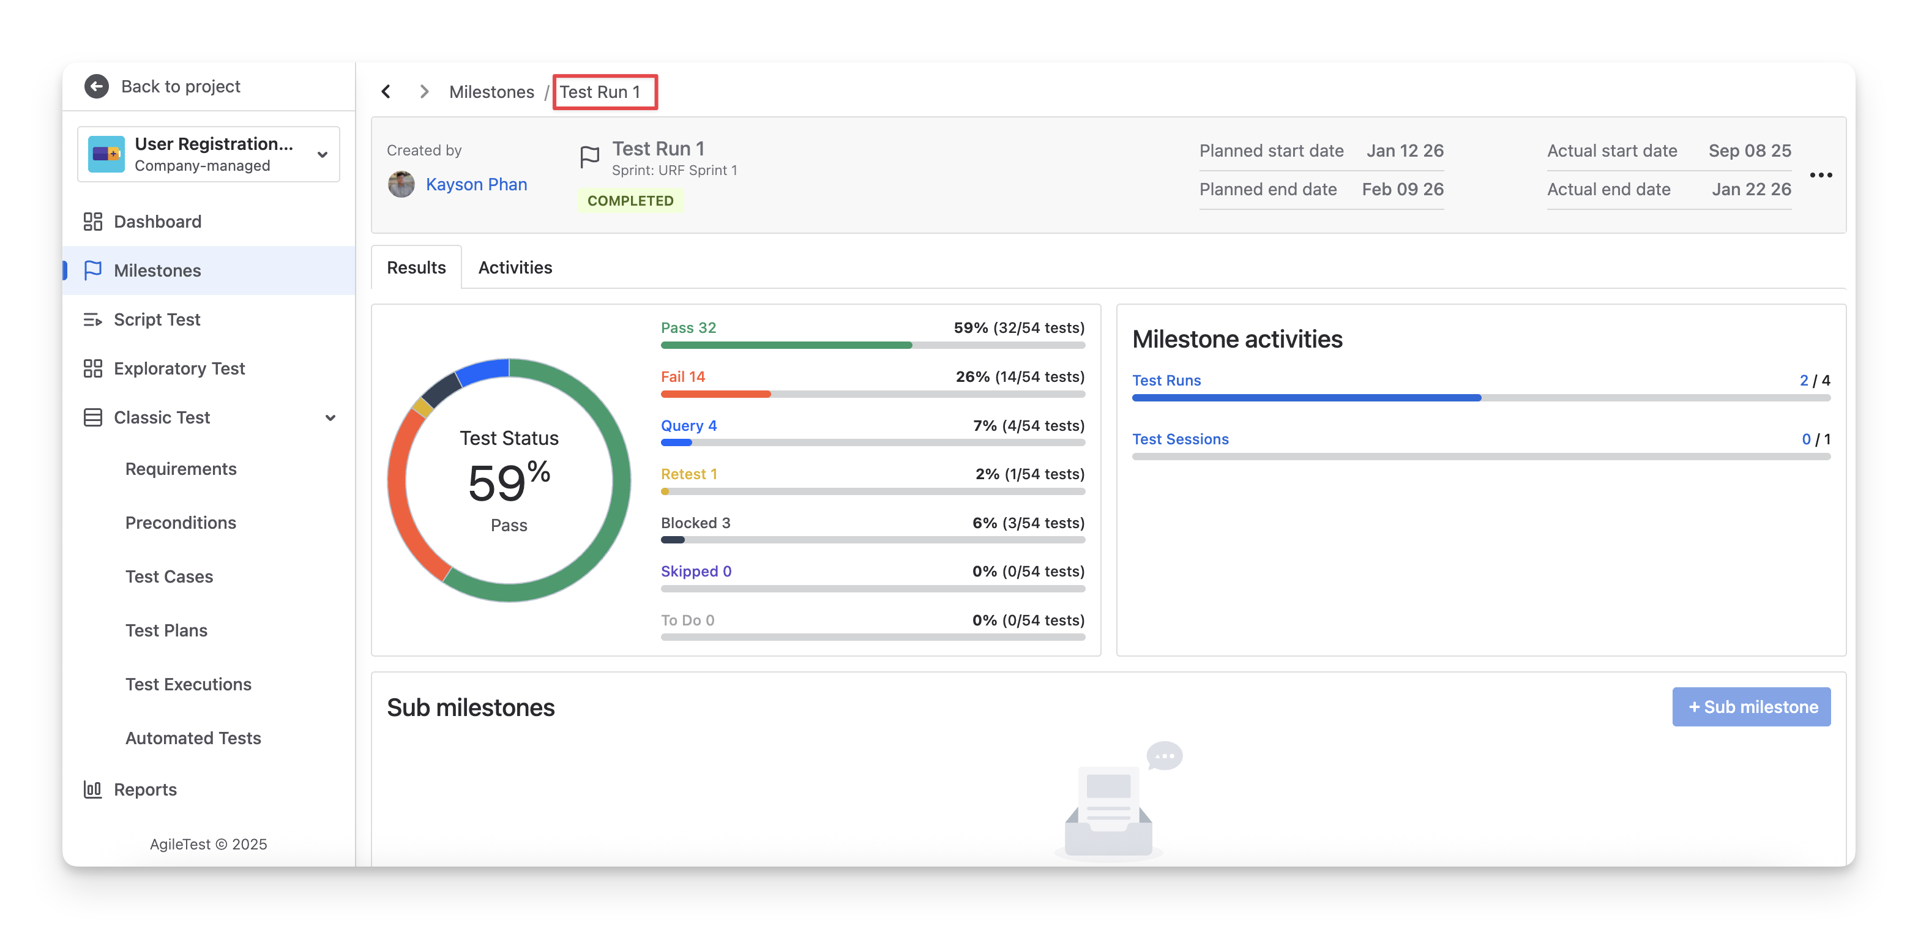Open the User Registration project dropdown
Screen dimensions: 1918x929
323,155
